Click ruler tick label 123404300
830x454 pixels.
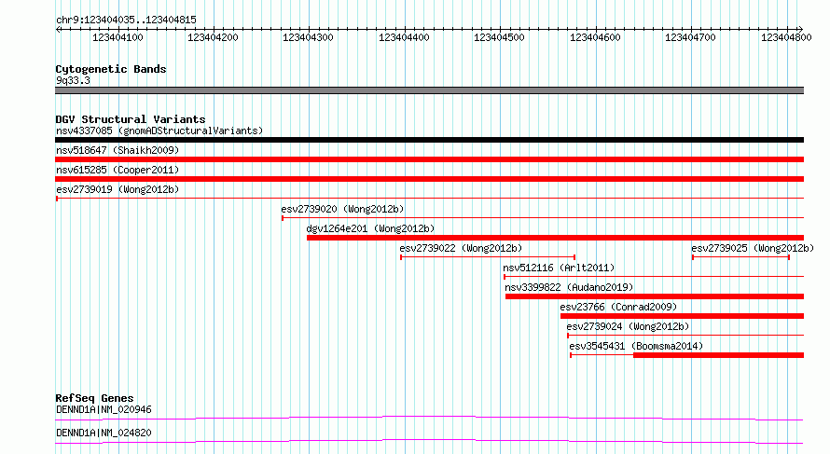point(308,37)
